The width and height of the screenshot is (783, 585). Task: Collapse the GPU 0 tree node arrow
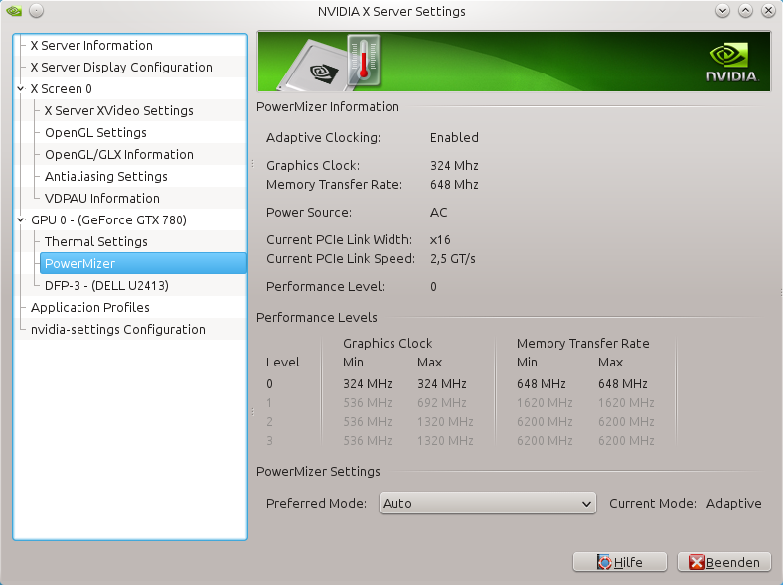click(x=21, y=220)
